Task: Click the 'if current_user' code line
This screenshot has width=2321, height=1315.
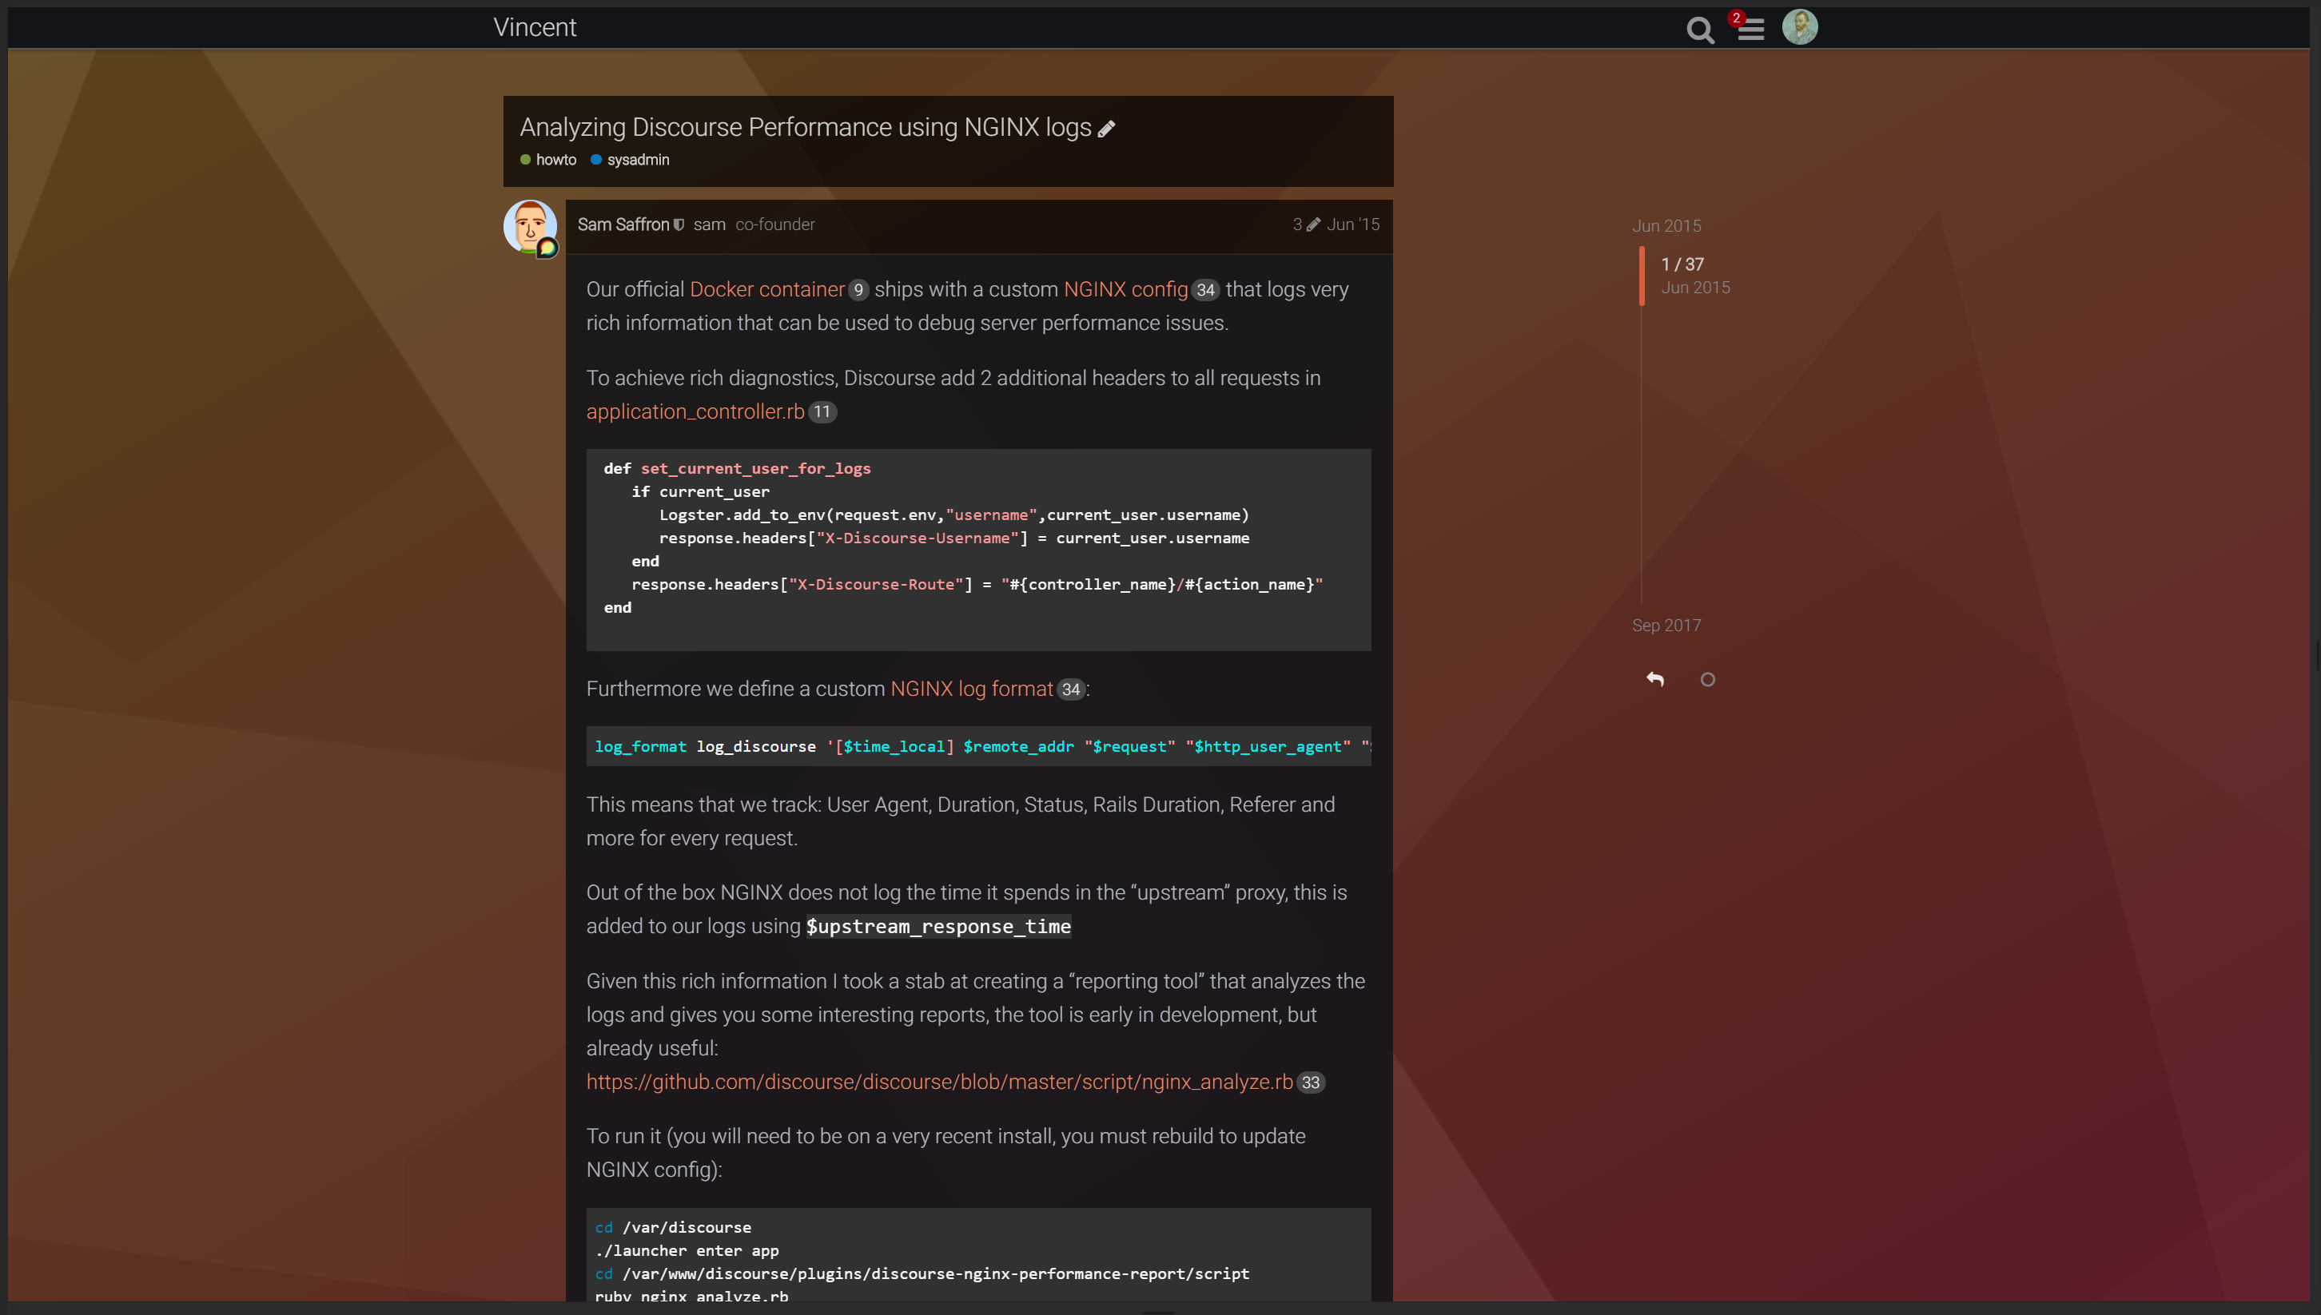Action: click(700, 492)
